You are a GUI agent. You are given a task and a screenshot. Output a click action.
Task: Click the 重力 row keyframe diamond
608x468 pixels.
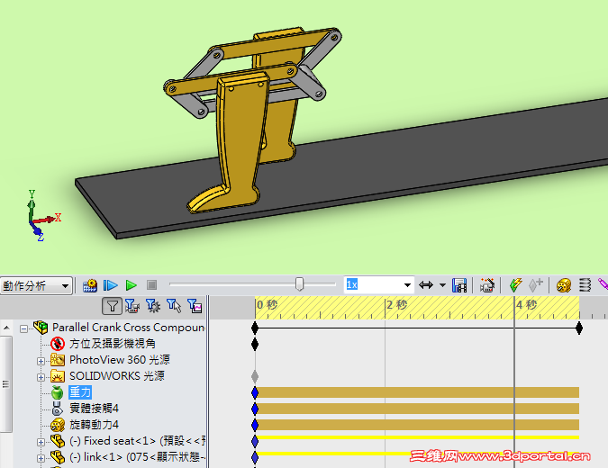[x=255, y=392]
